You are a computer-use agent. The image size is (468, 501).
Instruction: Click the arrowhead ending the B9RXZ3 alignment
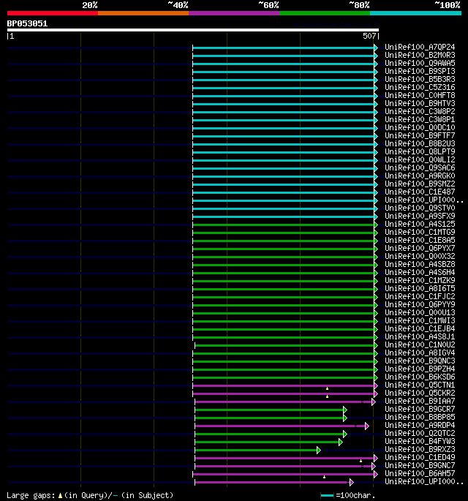pyautogui.click(x=319, y=451)
